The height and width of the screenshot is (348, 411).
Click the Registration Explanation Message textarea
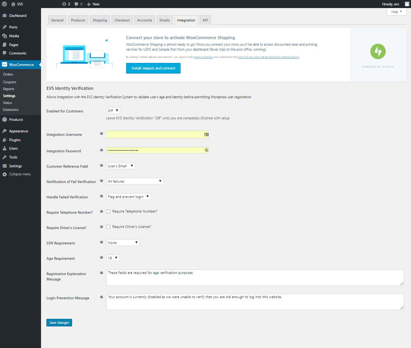[x=255, y=277]
